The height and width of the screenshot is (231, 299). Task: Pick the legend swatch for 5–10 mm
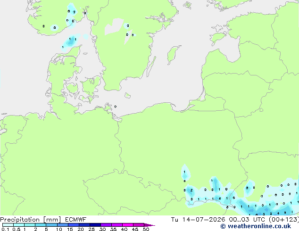coord(52,225)
